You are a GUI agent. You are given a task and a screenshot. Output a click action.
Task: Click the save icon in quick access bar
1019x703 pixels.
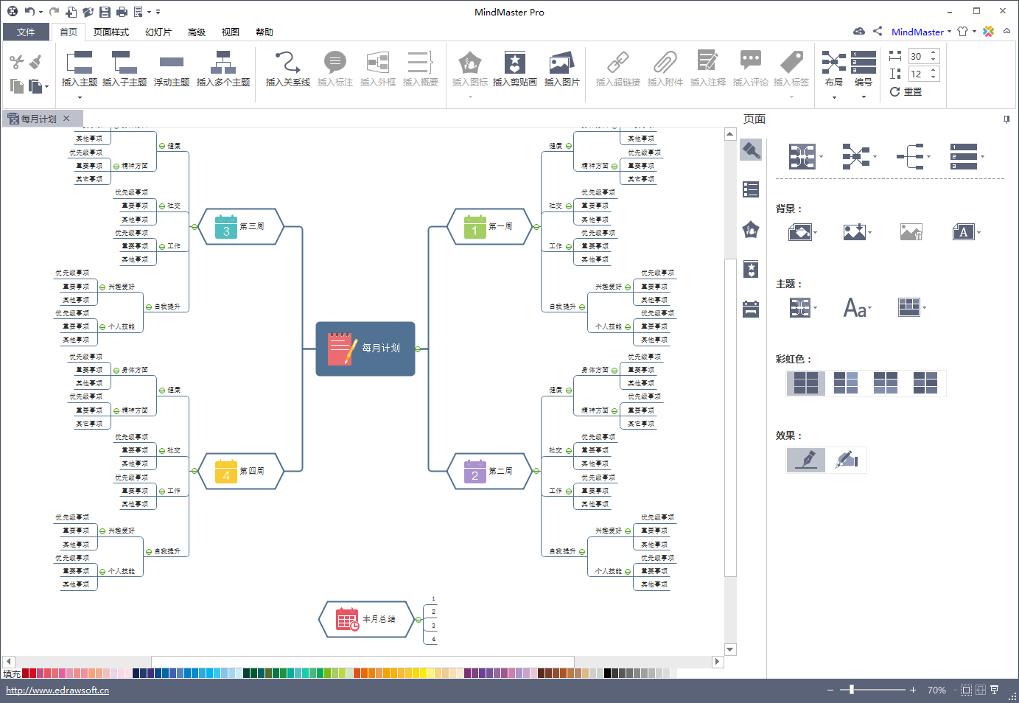[105, 12]
